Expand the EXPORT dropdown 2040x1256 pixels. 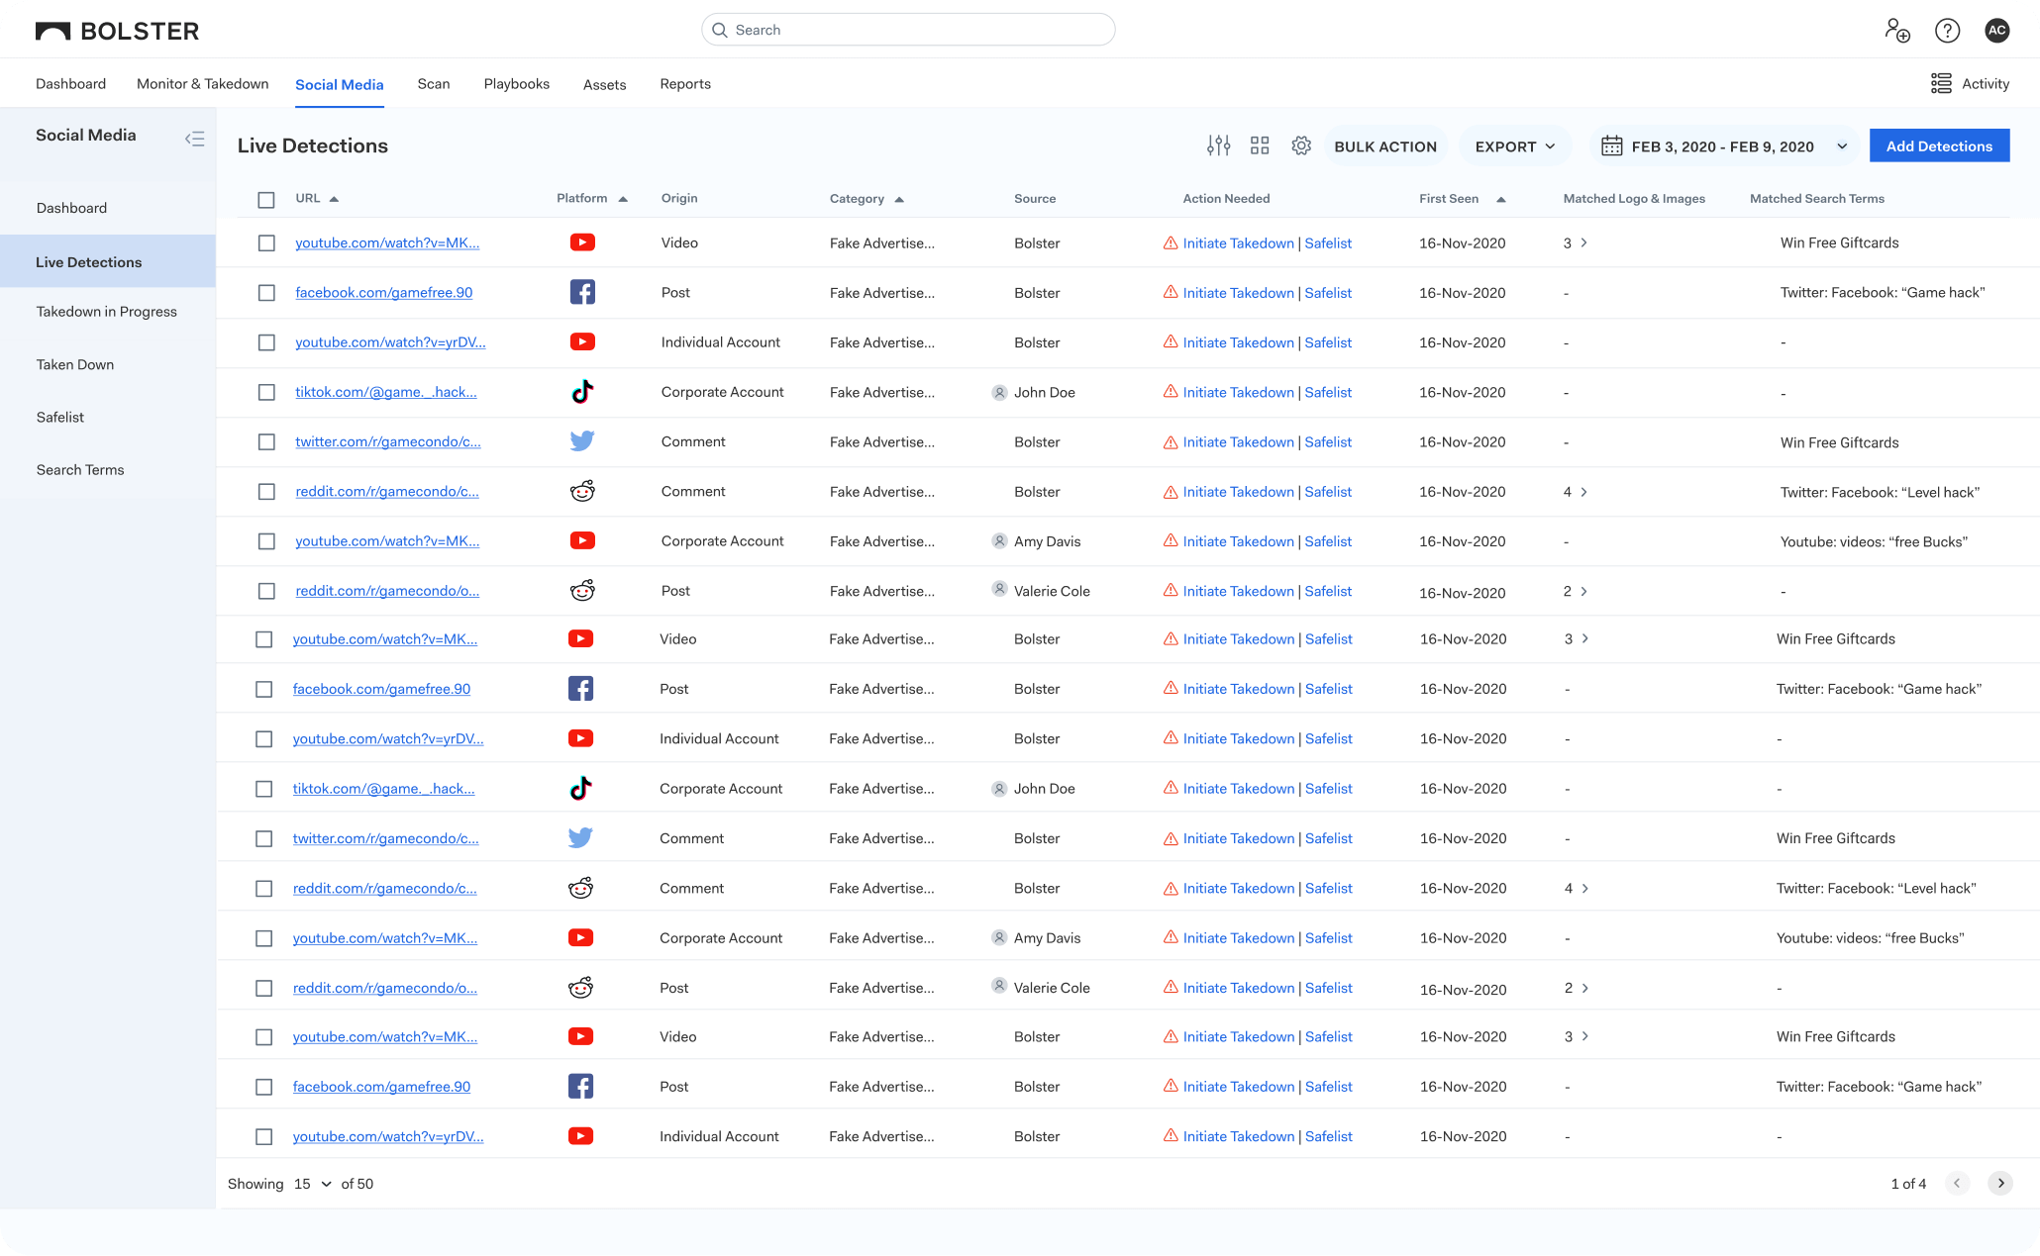[1514, 146]
